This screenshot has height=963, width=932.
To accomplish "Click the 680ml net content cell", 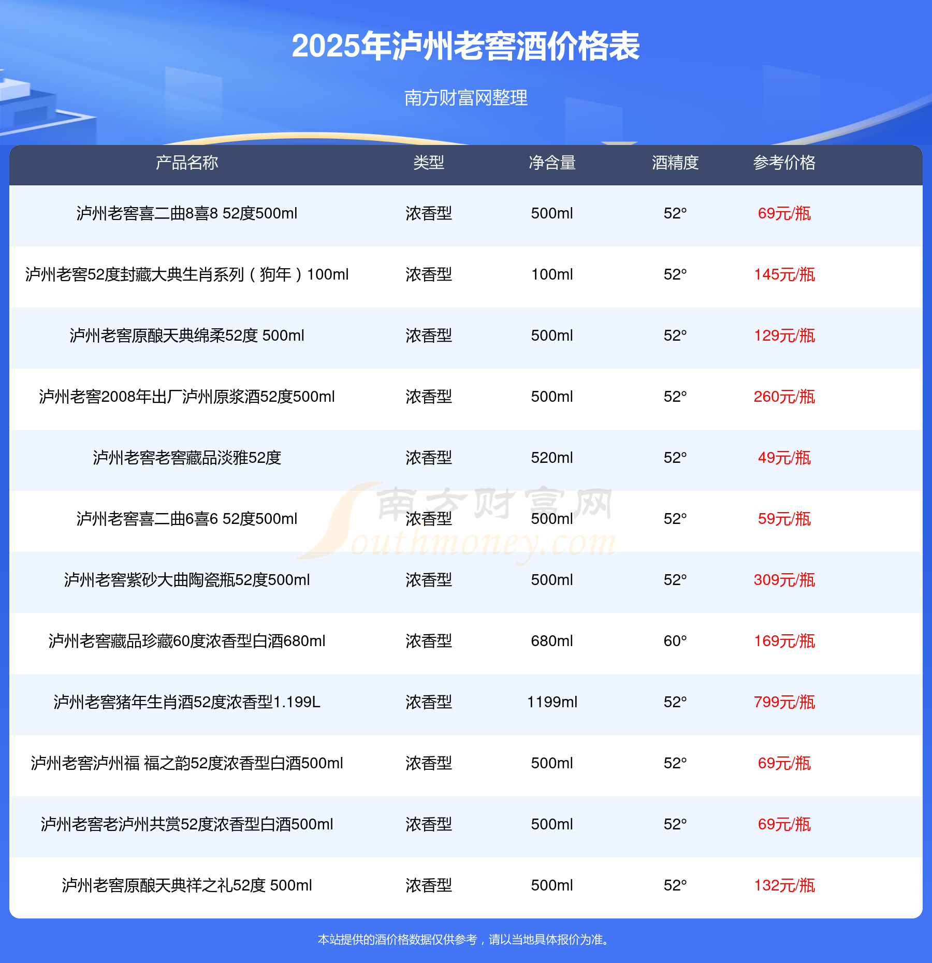I will pos(552,641).
